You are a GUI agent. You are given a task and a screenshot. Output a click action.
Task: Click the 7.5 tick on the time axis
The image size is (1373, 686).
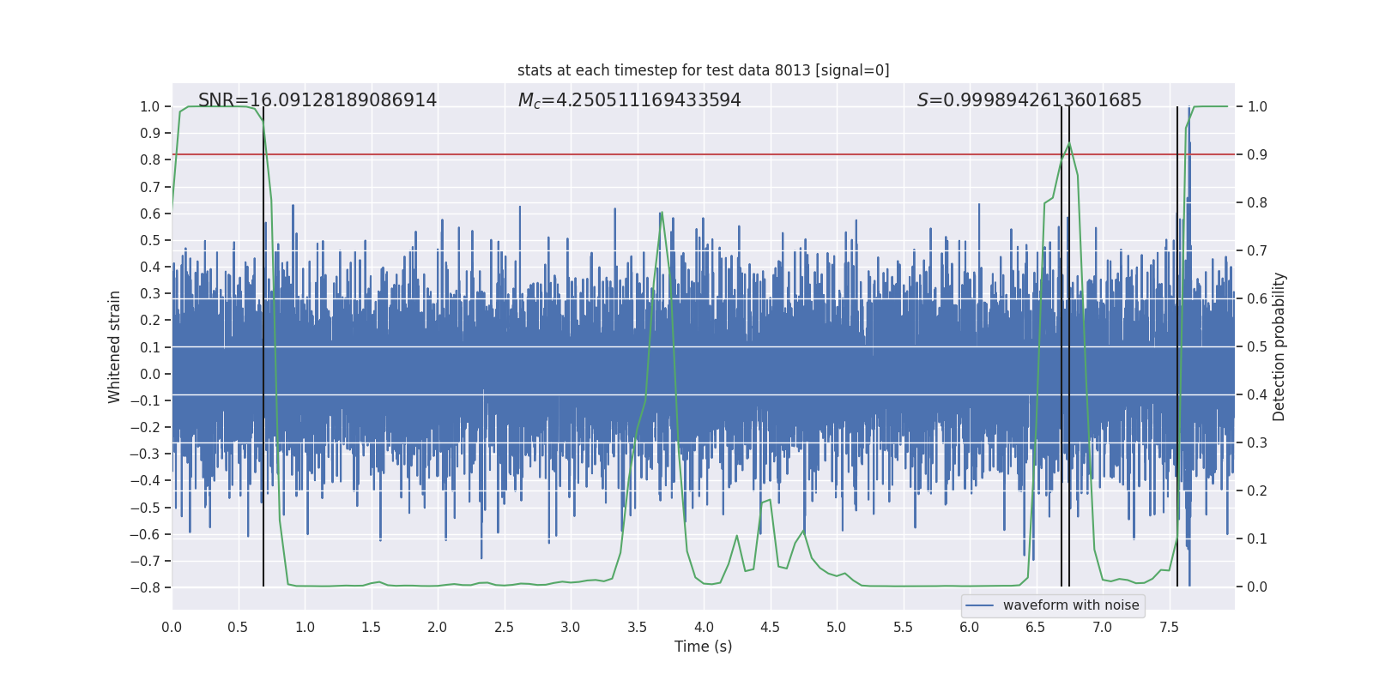tap(1169, 628)
